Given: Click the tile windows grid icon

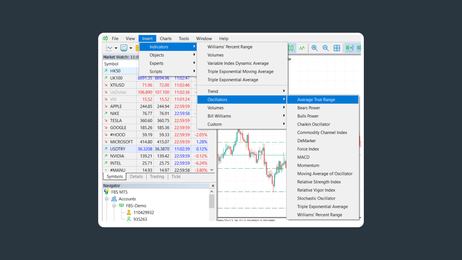Looking at the screenshot, I should click(x=337, y=48).
